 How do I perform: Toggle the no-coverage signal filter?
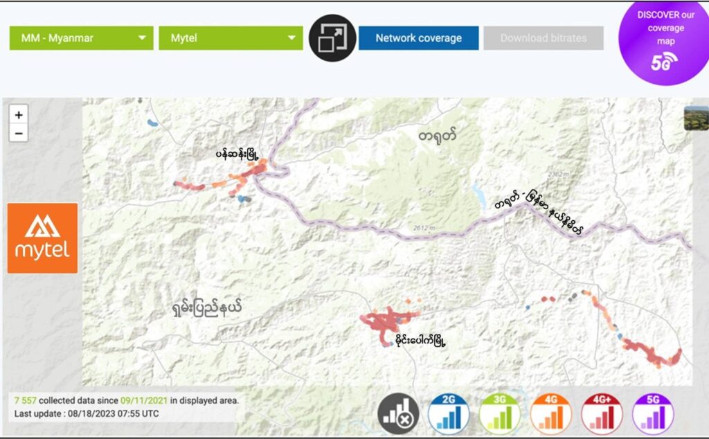398,414
